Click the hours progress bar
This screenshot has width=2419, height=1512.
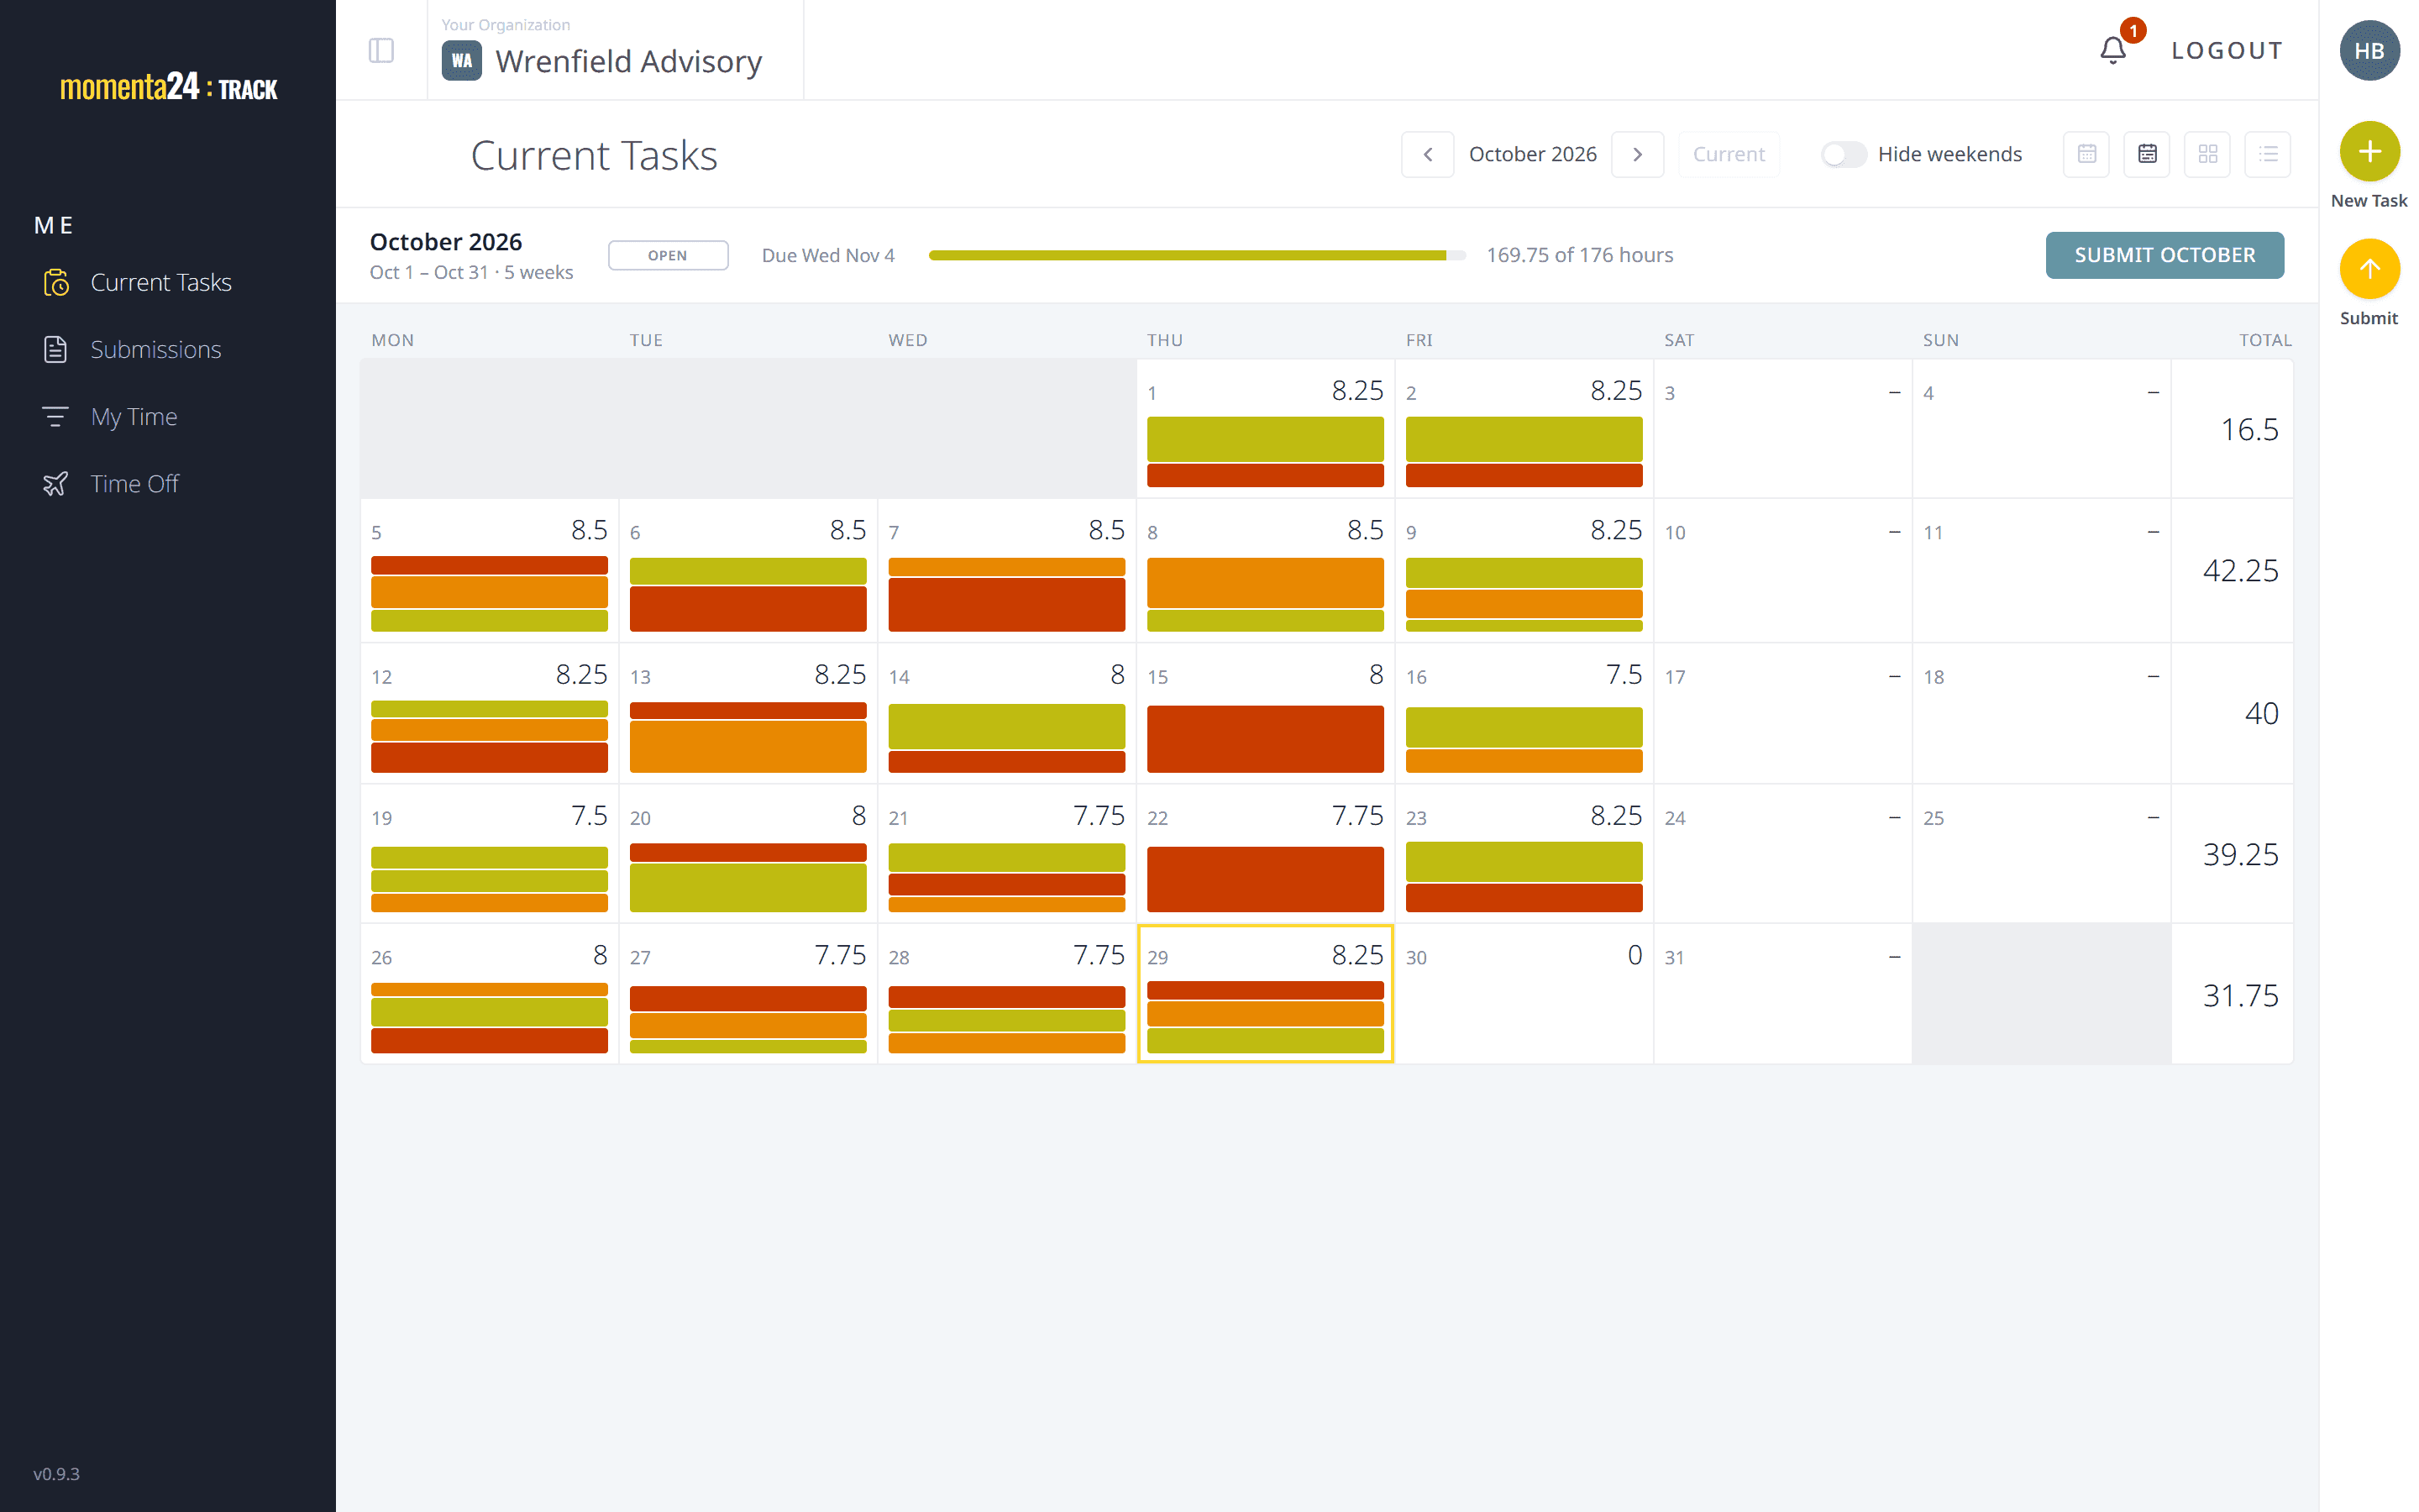click(x=1197, y=255)
